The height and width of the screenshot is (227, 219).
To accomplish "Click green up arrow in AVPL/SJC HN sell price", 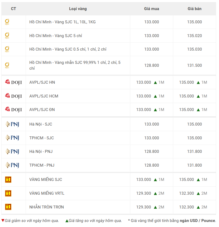I will point(198,83).
